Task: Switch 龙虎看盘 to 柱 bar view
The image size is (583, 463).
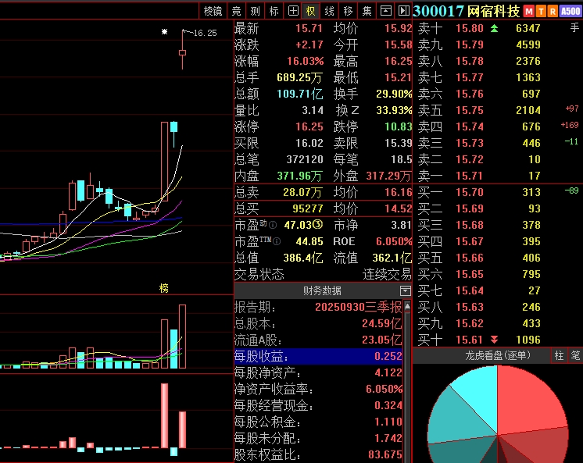Action: pyautogui.click(x=559, y=355)
